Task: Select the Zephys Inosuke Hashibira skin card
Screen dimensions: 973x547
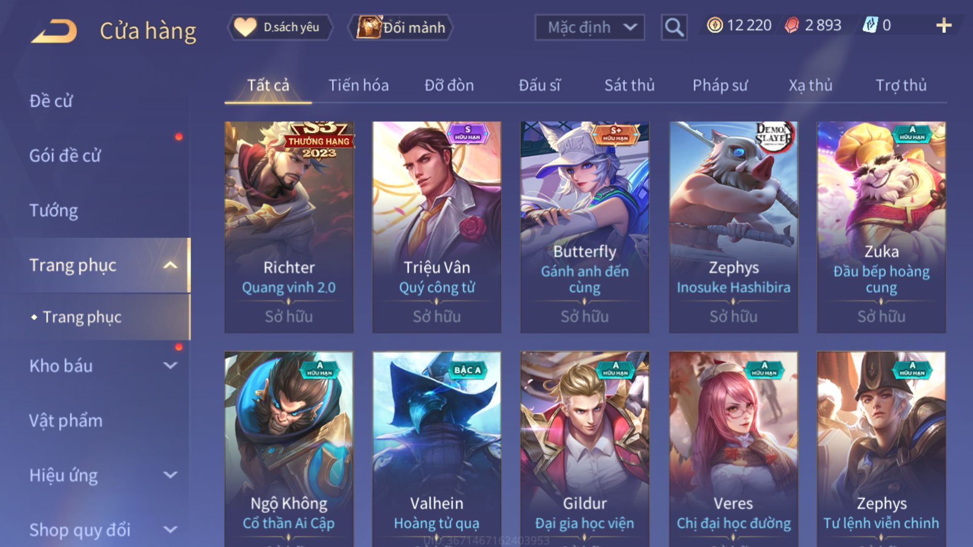Action: tap(733, 227)
